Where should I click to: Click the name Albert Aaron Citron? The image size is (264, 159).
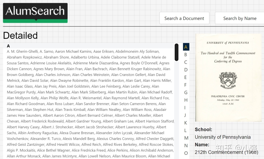59,115
